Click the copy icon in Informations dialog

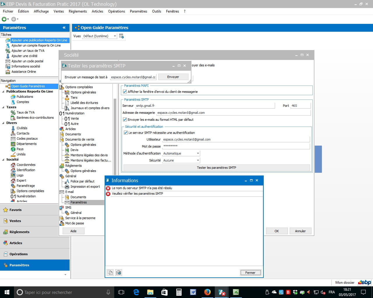click(110, 272)
